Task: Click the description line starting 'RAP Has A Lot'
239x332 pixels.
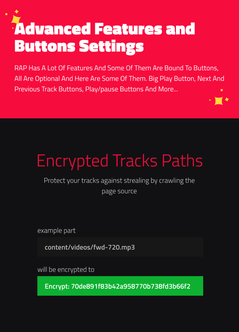Action: pos(116,68)
